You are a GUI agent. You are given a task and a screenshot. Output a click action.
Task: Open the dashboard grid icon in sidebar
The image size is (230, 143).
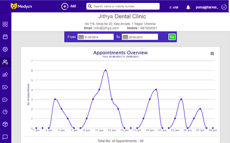(5, 24)
